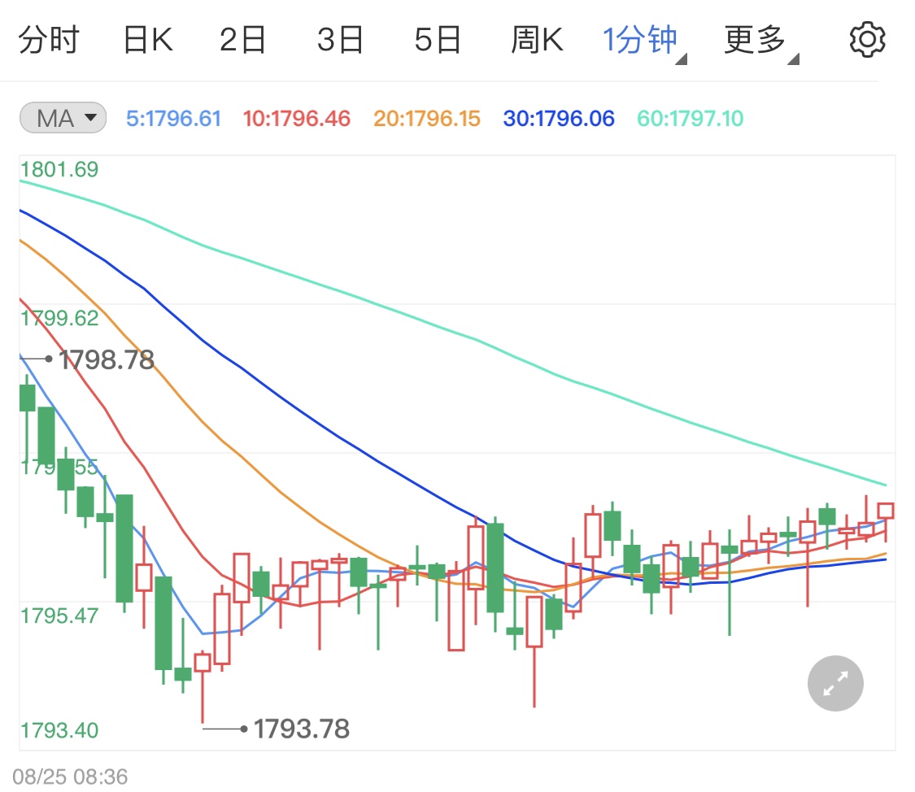Screen dimensions: 915x792
Task: Select the 5日 tab
Action: pyautogui.click(x=438, y=40)
